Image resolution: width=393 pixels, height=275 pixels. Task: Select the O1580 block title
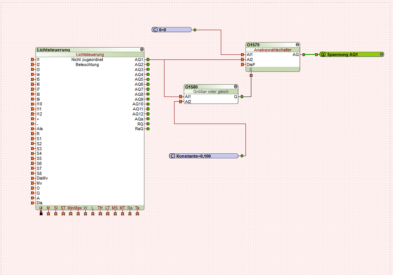[191, 87]
